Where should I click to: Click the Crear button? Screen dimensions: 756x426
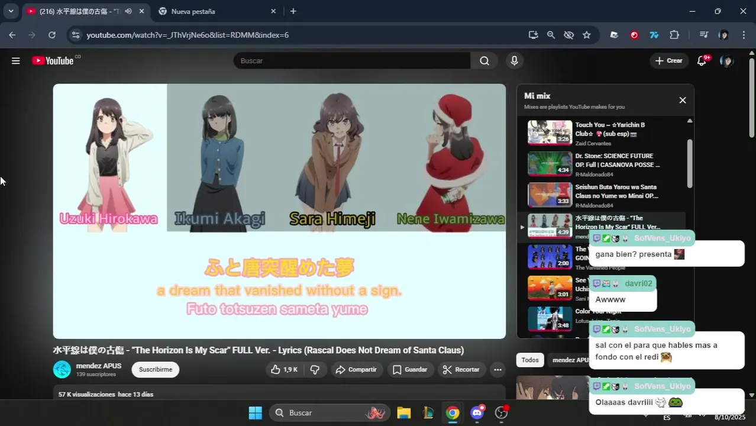pos(669,60)
